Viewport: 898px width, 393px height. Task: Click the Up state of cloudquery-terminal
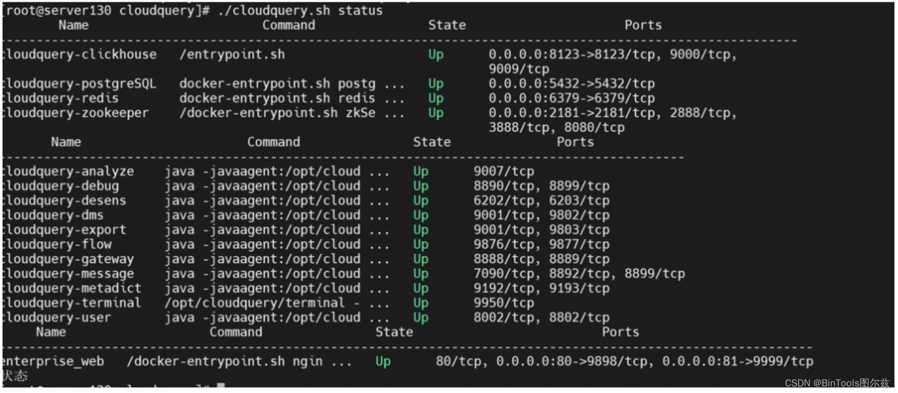[x=421, y=304]
